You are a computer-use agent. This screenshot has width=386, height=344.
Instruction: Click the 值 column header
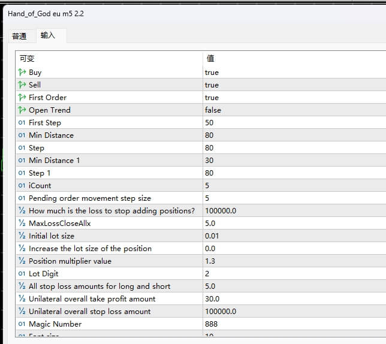(x=210, y=59)
